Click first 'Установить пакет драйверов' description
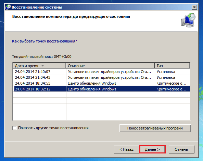The image size is (203, 161). pyautogui.click(x=110, y=72)
